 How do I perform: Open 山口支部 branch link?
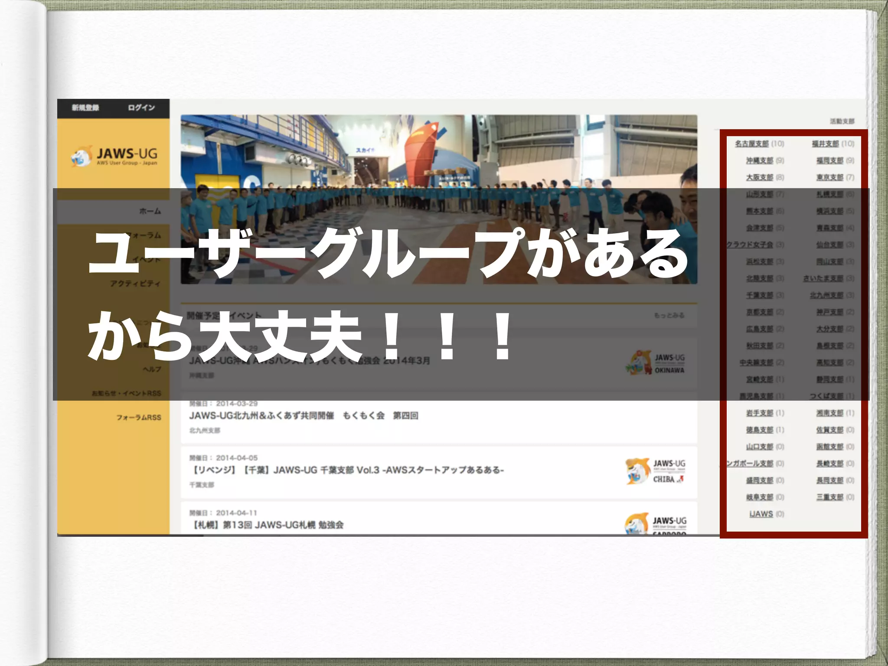point(760,447)
